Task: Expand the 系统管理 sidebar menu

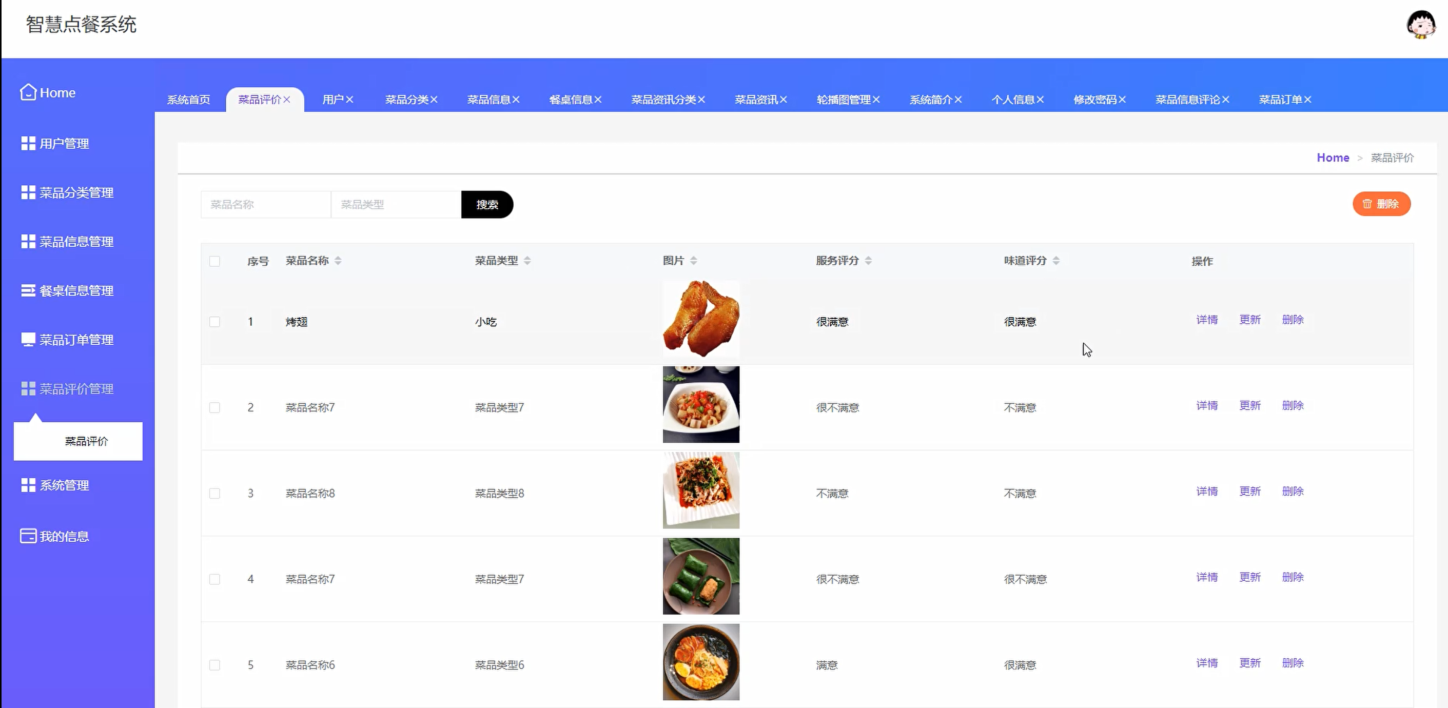Action: tap(64, 485)
